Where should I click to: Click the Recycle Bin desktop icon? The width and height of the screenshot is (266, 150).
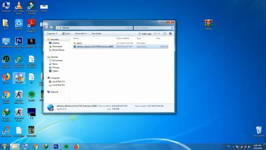point(259,132)
